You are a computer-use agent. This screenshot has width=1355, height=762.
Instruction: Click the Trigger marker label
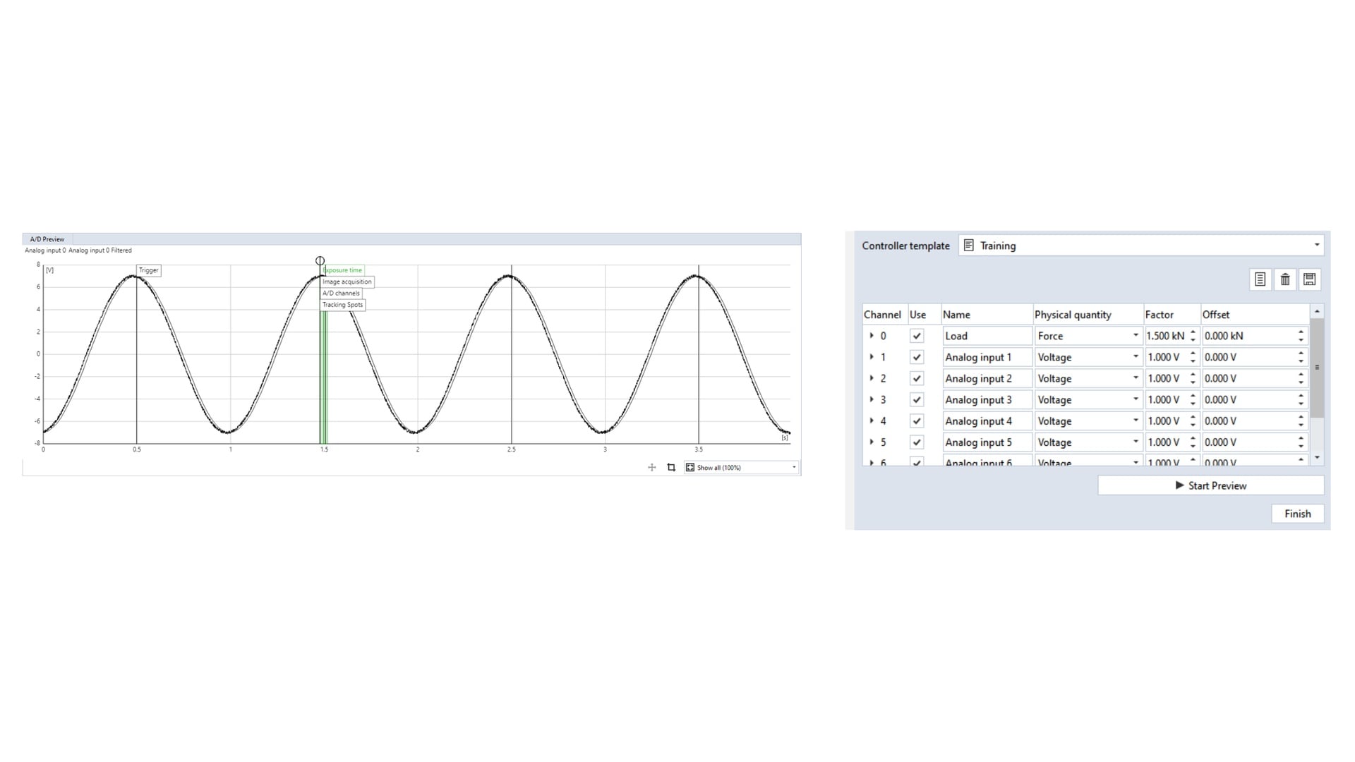148,270
